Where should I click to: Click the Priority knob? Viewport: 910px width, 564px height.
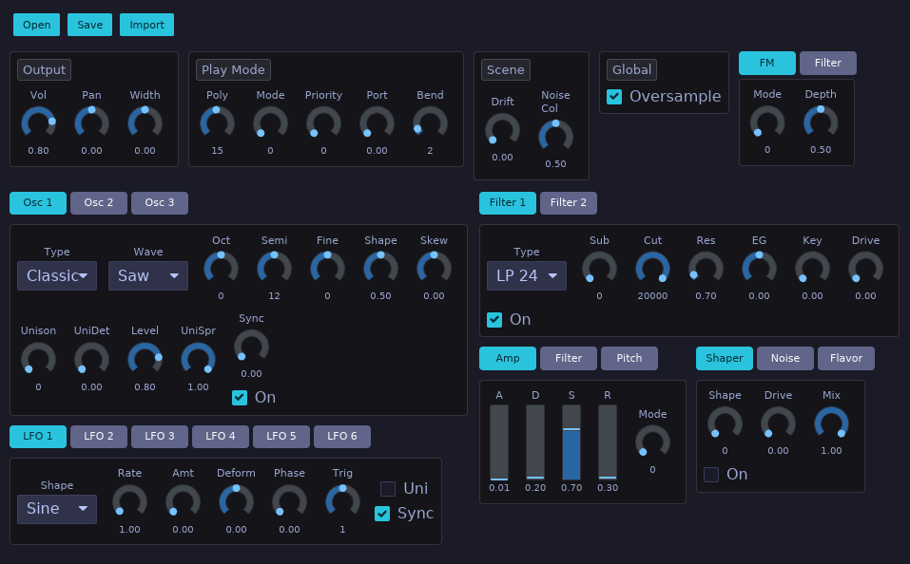pos(324,122)
